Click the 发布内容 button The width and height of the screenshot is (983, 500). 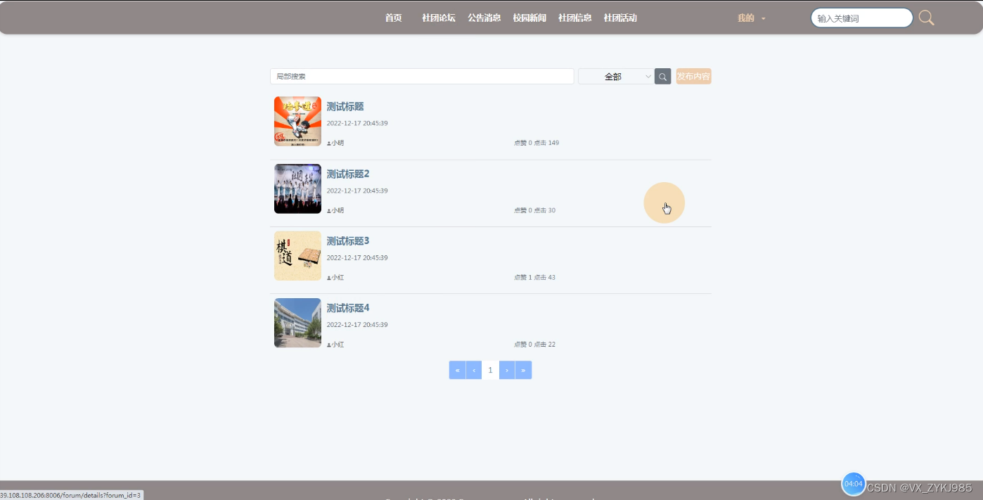[x=693, y=77]
